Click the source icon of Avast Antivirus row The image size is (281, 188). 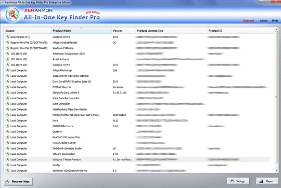click(x=7, y=59)
